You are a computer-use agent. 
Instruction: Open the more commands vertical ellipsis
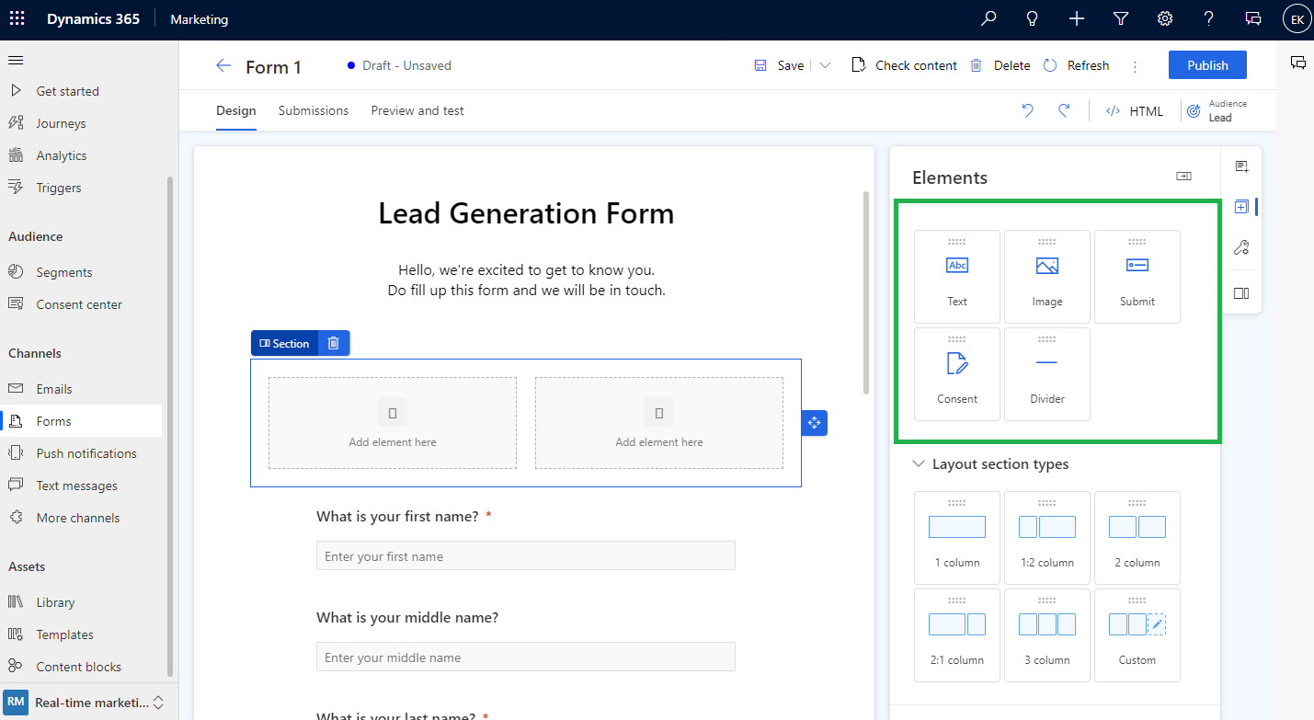pyautogui.click(x=1135, y=66)
